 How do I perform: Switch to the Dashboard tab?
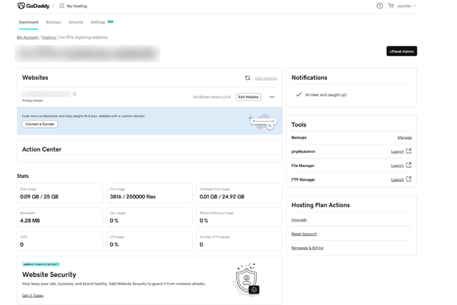coord(29,22)
